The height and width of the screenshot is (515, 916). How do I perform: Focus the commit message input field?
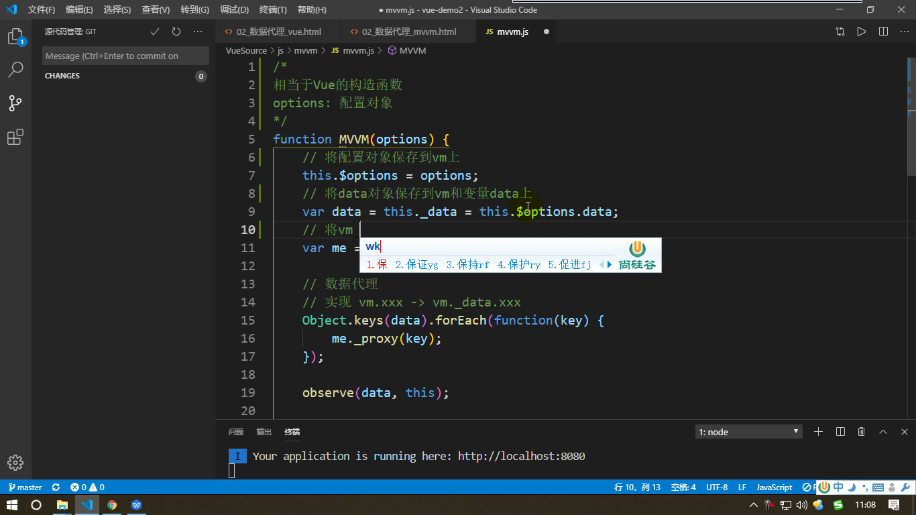pos(125,56)
